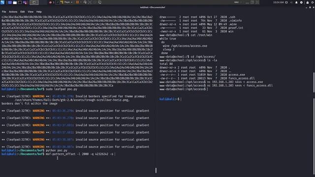Image resolution: width=315 pixels, height=177 pixels.
Task: Click the 'www-data@school:/opt/access$' prompt on the last line
Action: click(x=183, y=89)
